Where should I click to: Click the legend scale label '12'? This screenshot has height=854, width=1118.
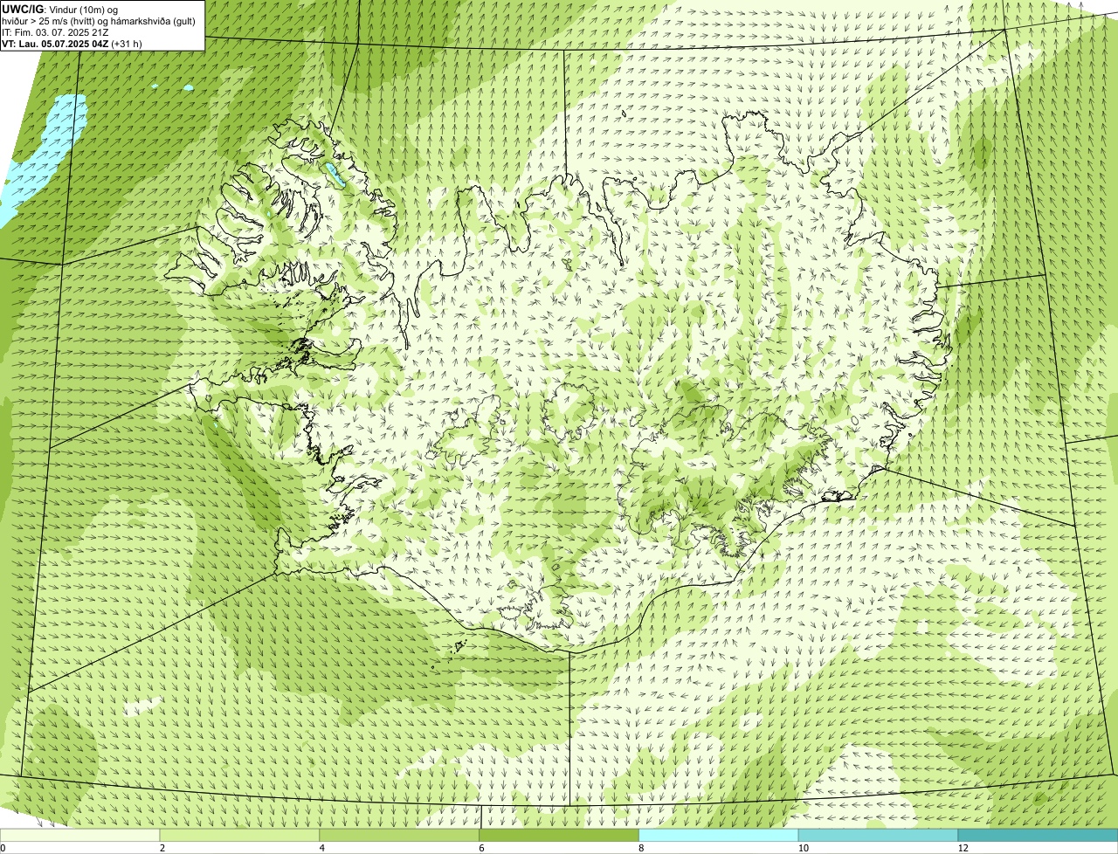tap(963, 848)
